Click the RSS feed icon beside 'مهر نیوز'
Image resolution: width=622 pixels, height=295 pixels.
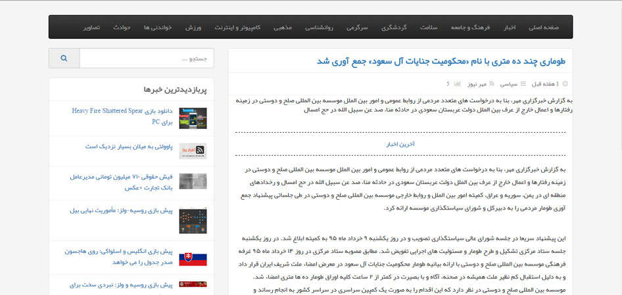pyautogui.click(x=492, y=84)
